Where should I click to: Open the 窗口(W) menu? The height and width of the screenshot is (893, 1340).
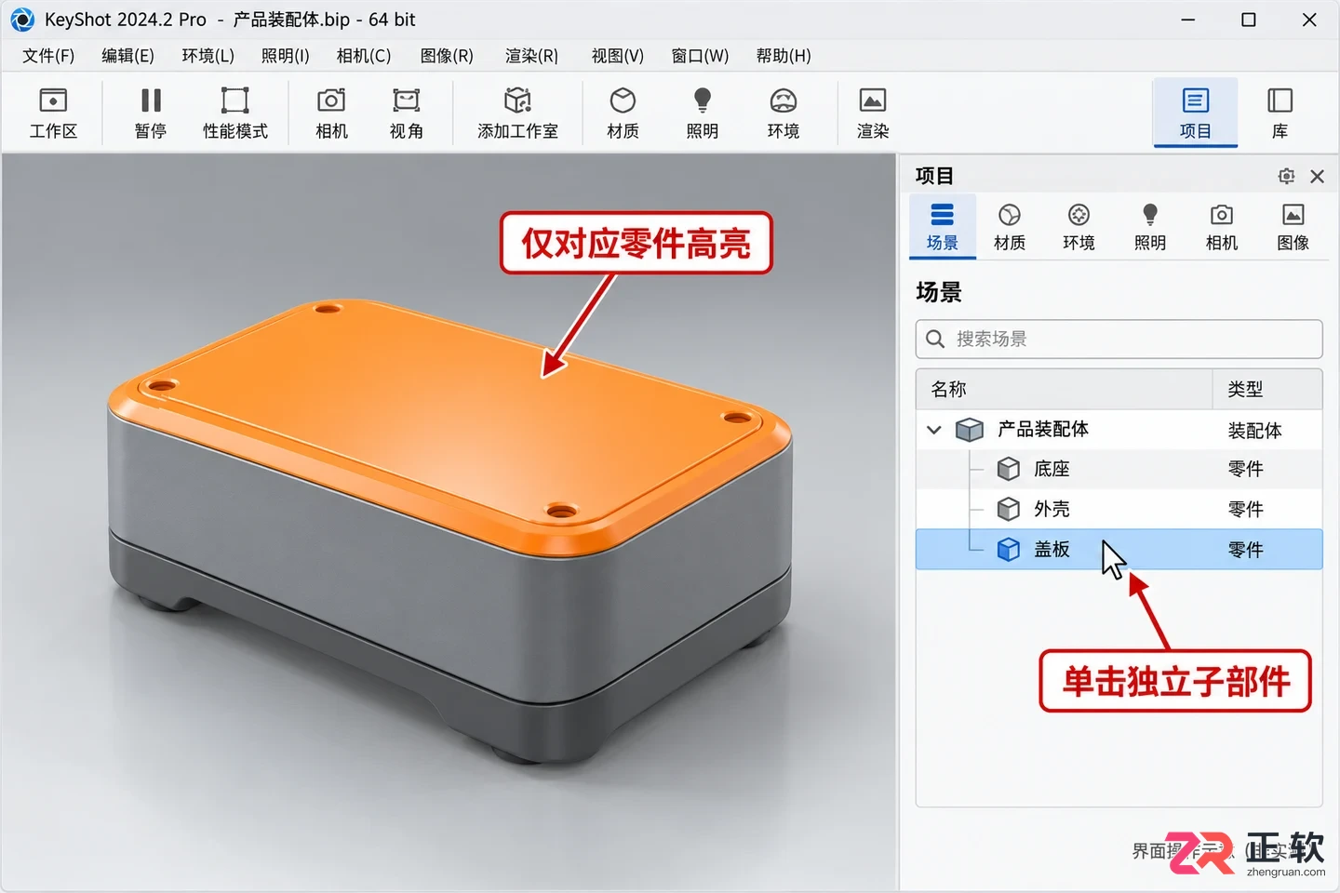pos(700,56)
